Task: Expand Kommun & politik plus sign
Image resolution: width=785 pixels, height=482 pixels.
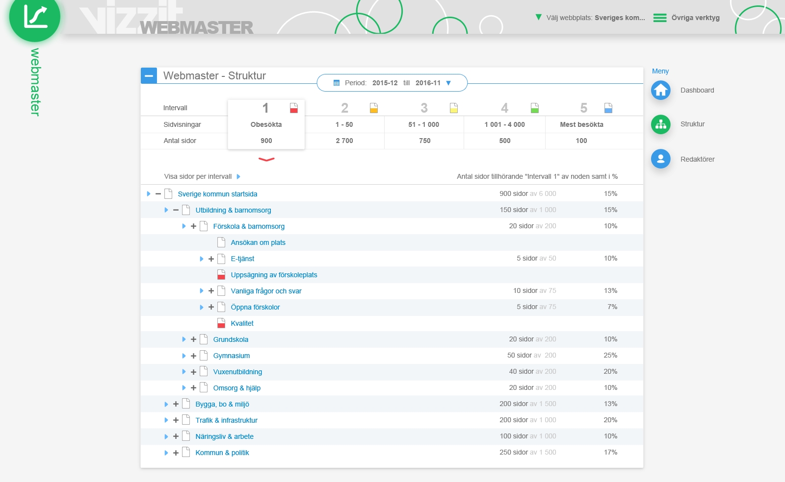Action: tap(176, 453)
